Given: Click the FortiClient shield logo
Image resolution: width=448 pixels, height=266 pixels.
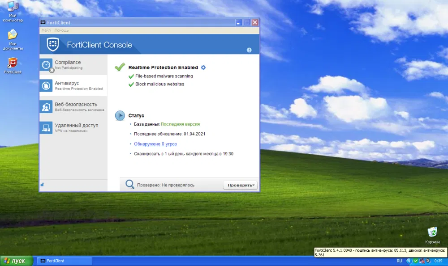Looking at the screenshot, I should click(x=53, y=44).
